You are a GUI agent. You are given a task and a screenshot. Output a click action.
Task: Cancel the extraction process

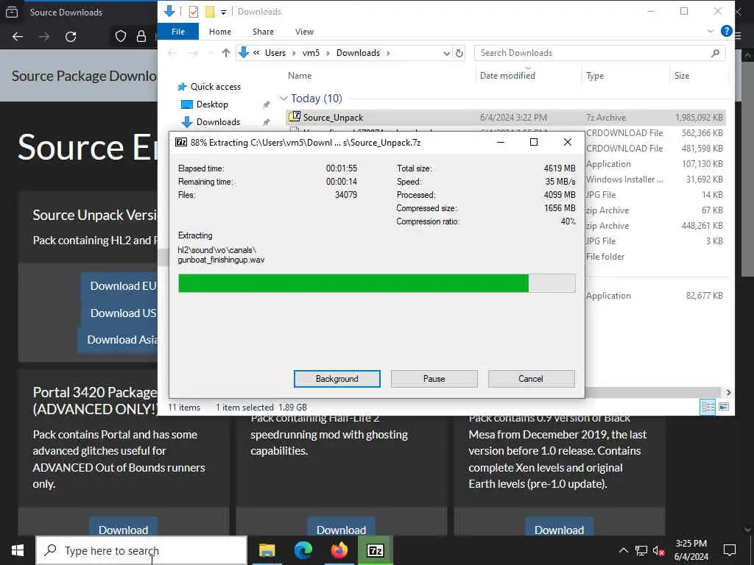coord(531,379)
